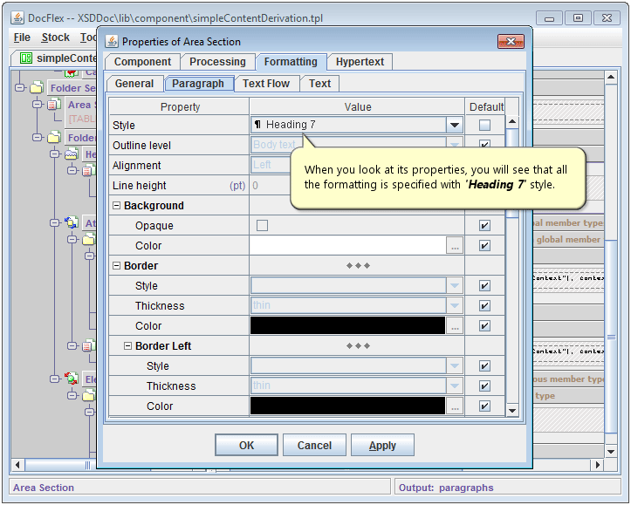Collapse the Border Left property group
Image resolution: width=631 pixels, height=505 pixels.
[127, 346]
